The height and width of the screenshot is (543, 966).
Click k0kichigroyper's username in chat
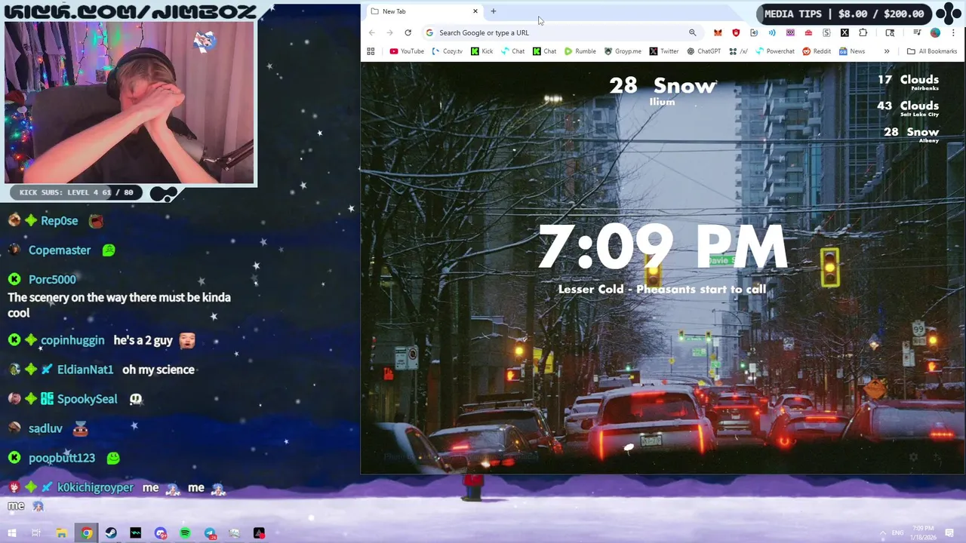click(x=95, y=487)
